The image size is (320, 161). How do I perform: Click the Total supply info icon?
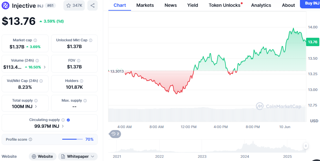coord(36,101)
